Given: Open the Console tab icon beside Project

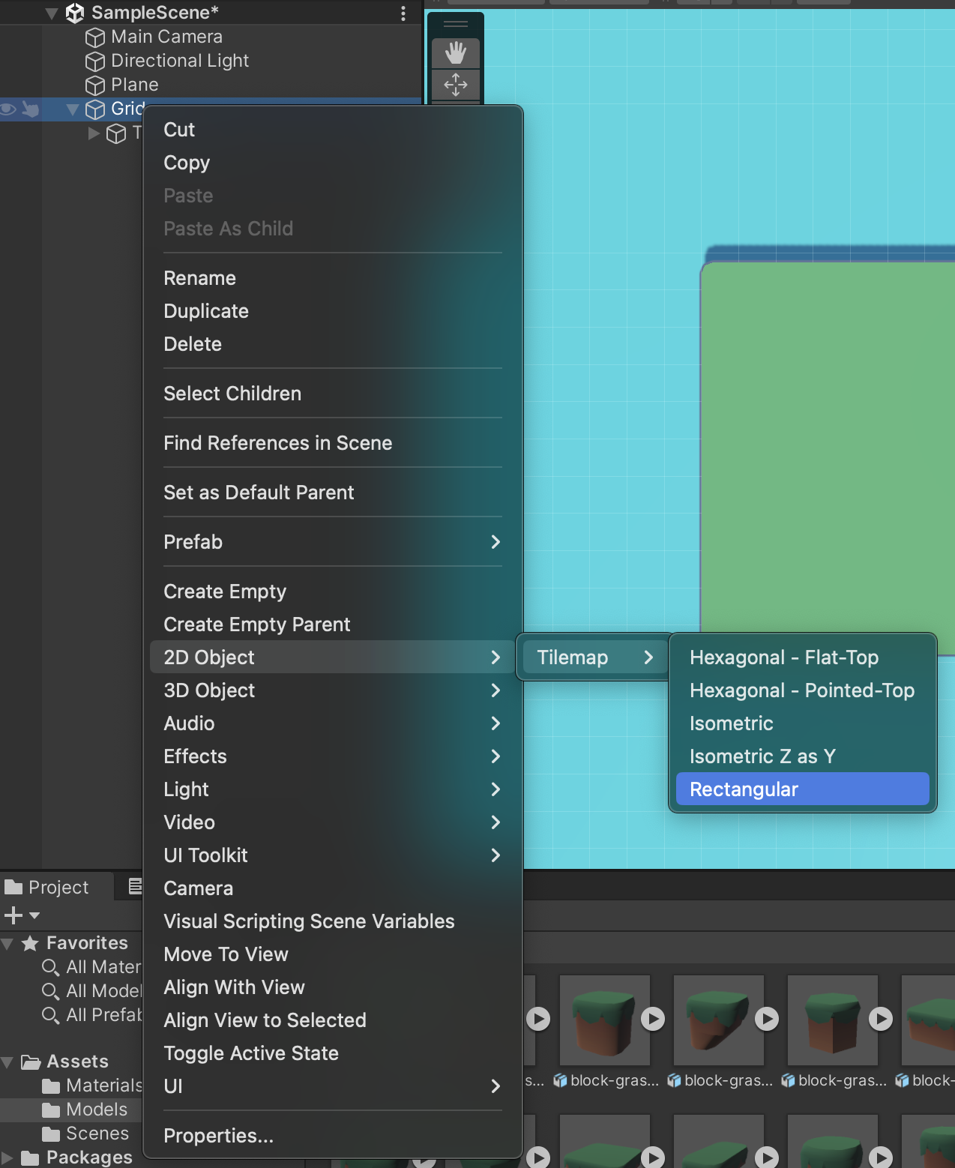Looking at the screenshot, I should click(135, 887).
